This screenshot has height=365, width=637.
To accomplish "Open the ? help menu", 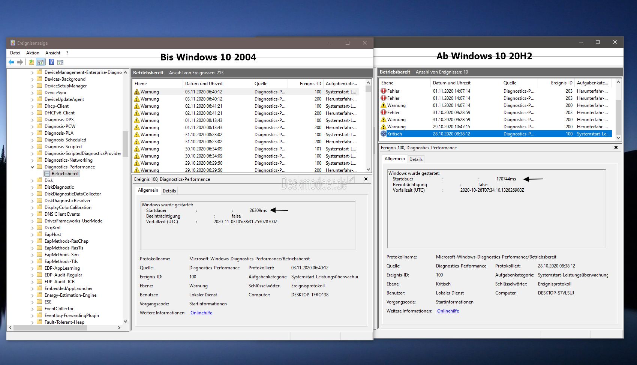I will click(67, 53).
